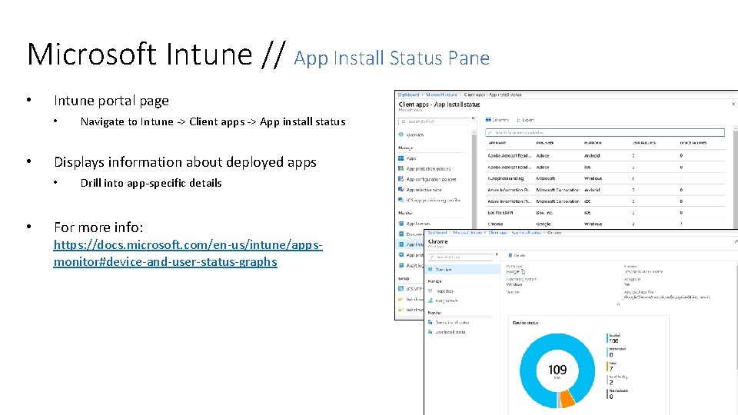Open iOS app provisioning profiles icon

[x=401, y=200]
